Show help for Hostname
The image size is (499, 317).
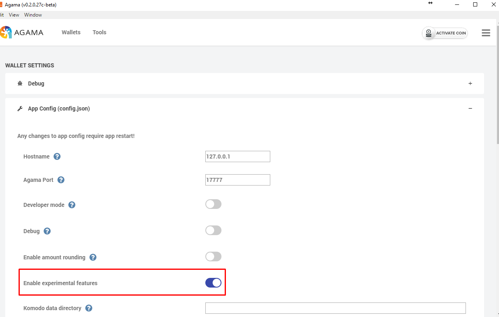click(57, 156)
